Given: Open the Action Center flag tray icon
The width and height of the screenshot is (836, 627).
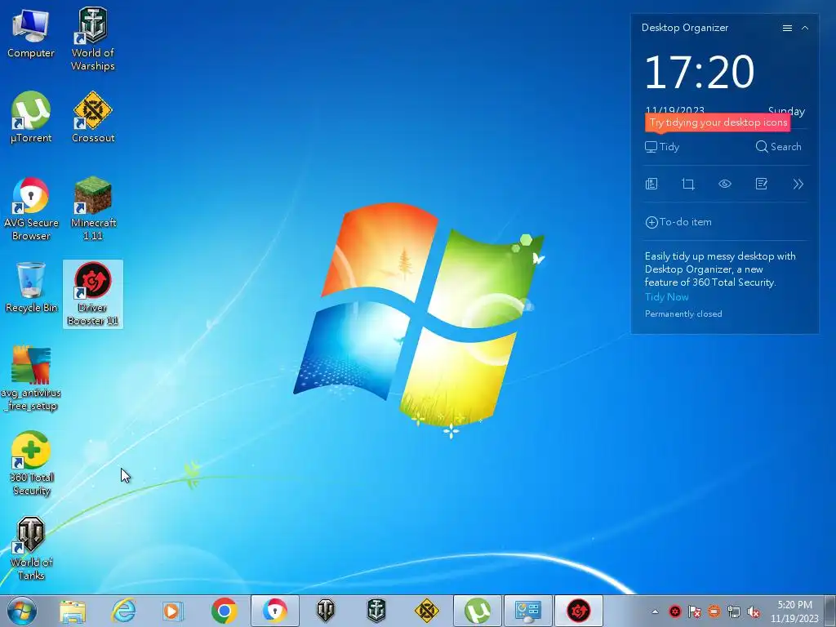Looking at the screenshot, I should click(695, 611).
